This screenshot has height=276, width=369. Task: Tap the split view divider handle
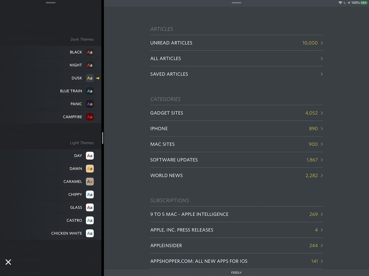click(103, 138)
